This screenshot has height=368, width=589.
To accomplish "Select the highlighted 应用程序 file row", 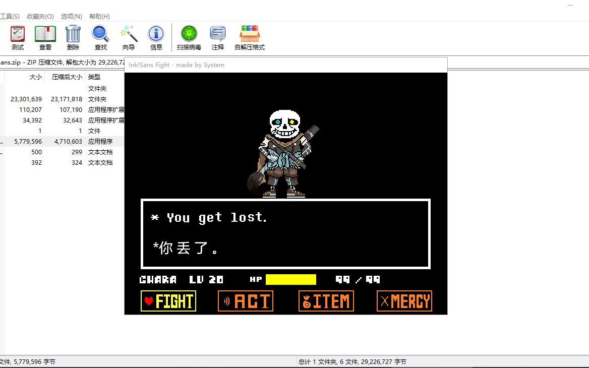I will 61,141.
